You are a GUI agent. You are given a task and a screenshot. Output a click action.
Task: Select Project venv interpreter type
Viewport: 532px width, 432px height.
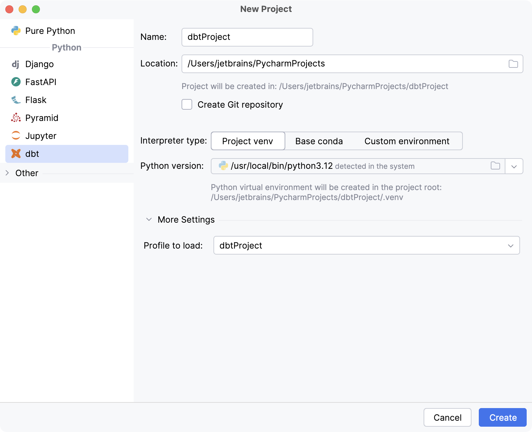click(248, 141)
